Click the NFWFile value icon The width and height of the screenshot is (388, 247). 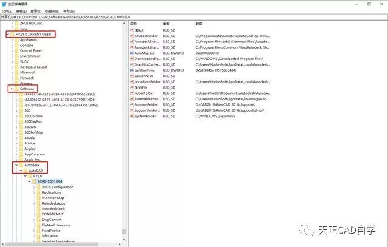point(132,87)
